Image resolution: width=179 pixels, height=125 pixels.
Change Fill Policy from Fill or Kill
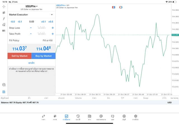[47, 41]
